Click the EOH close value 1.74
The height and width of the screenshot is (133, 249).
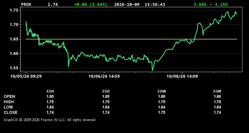tap(50, 112)
